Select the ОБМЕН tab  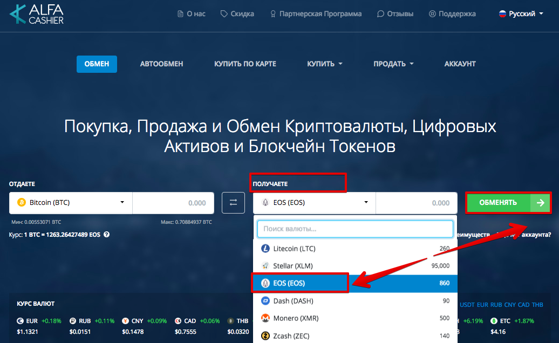(x=97, y=64)
